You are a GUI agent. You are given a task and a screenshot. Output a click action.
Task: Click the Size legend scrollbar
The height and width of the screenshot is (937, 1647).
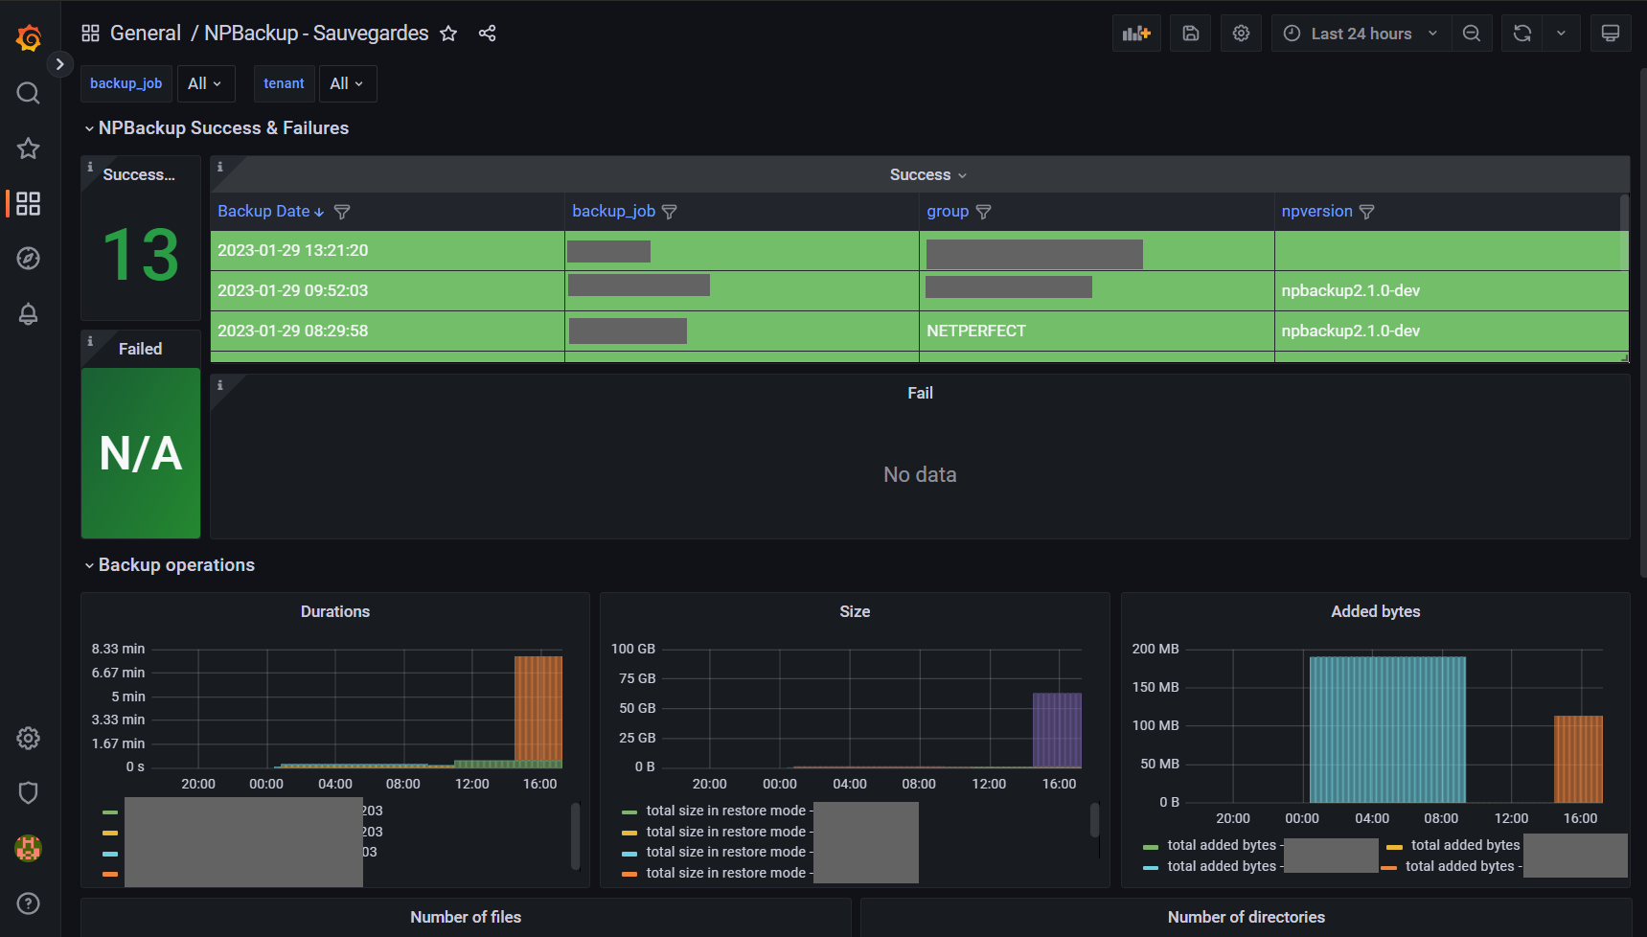1094,820
